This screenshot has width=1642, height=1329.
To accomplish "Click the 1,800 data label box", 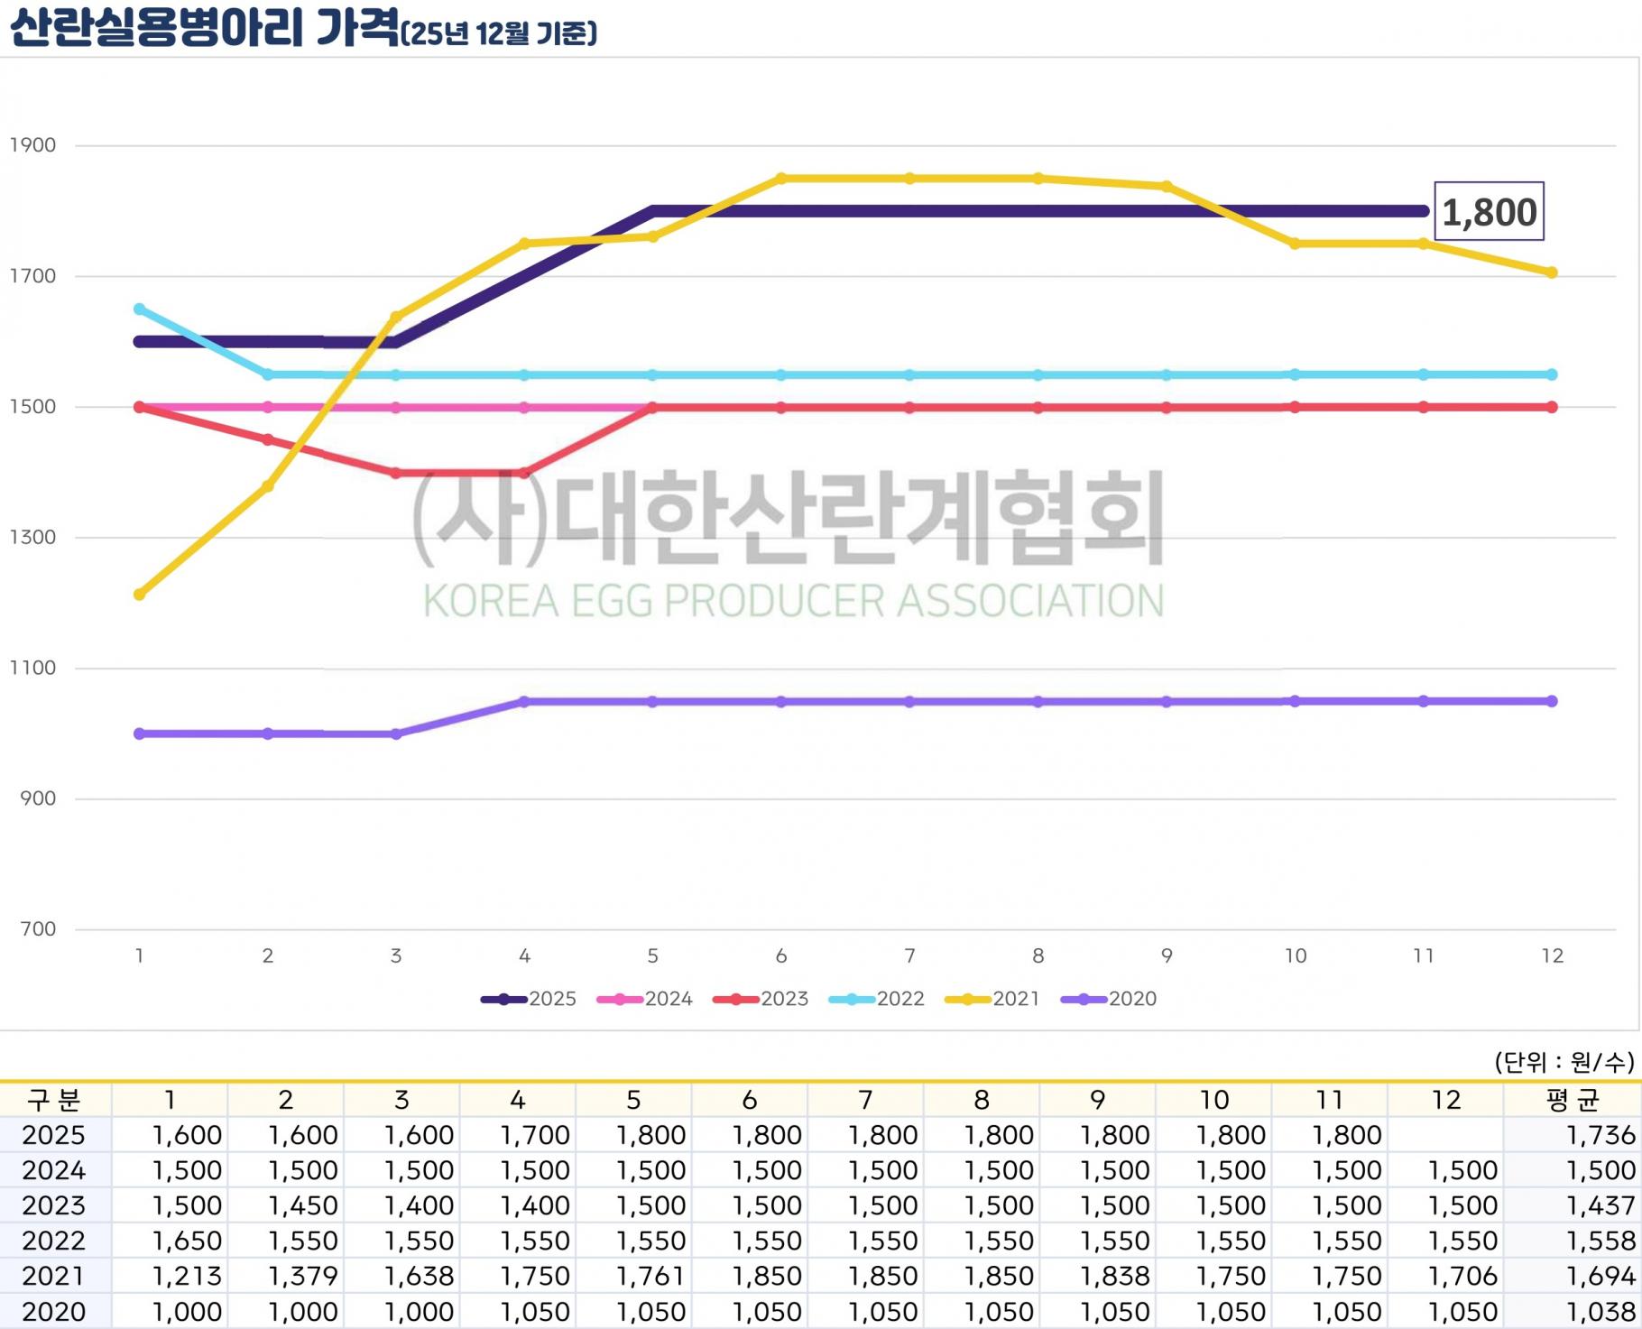I will point(1489,212).
